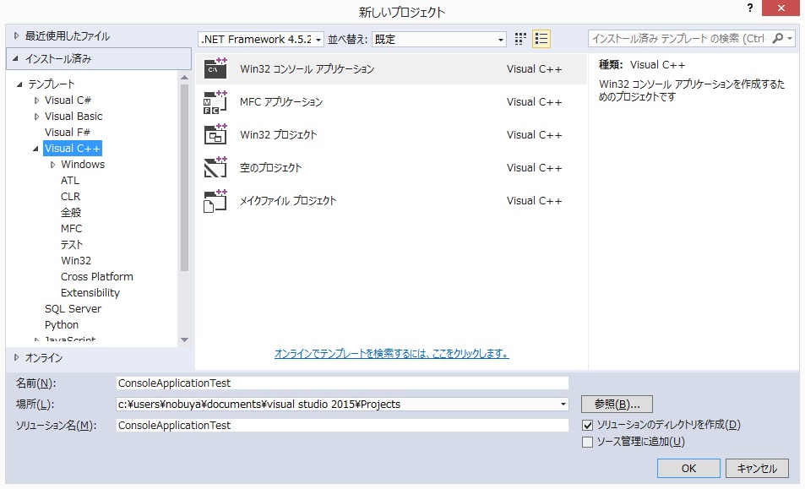This screenshot has width=805, height=489.
Task: Click the search magnifier icon
Action: (779, 38)
